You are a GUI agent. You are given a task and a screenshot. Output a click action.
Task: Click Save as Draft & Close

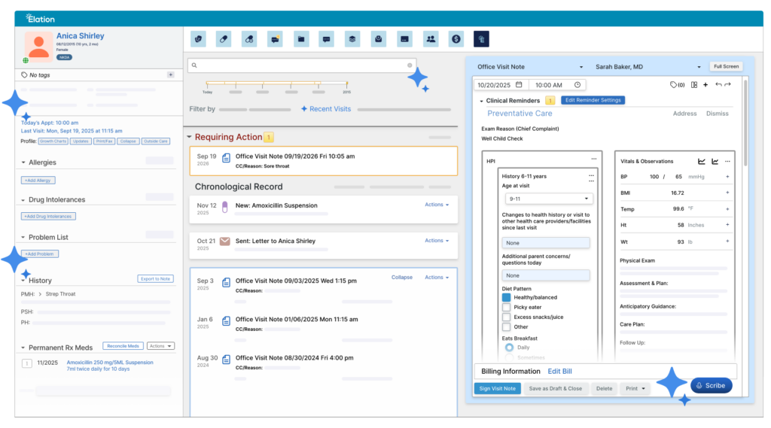pos(555,388)
